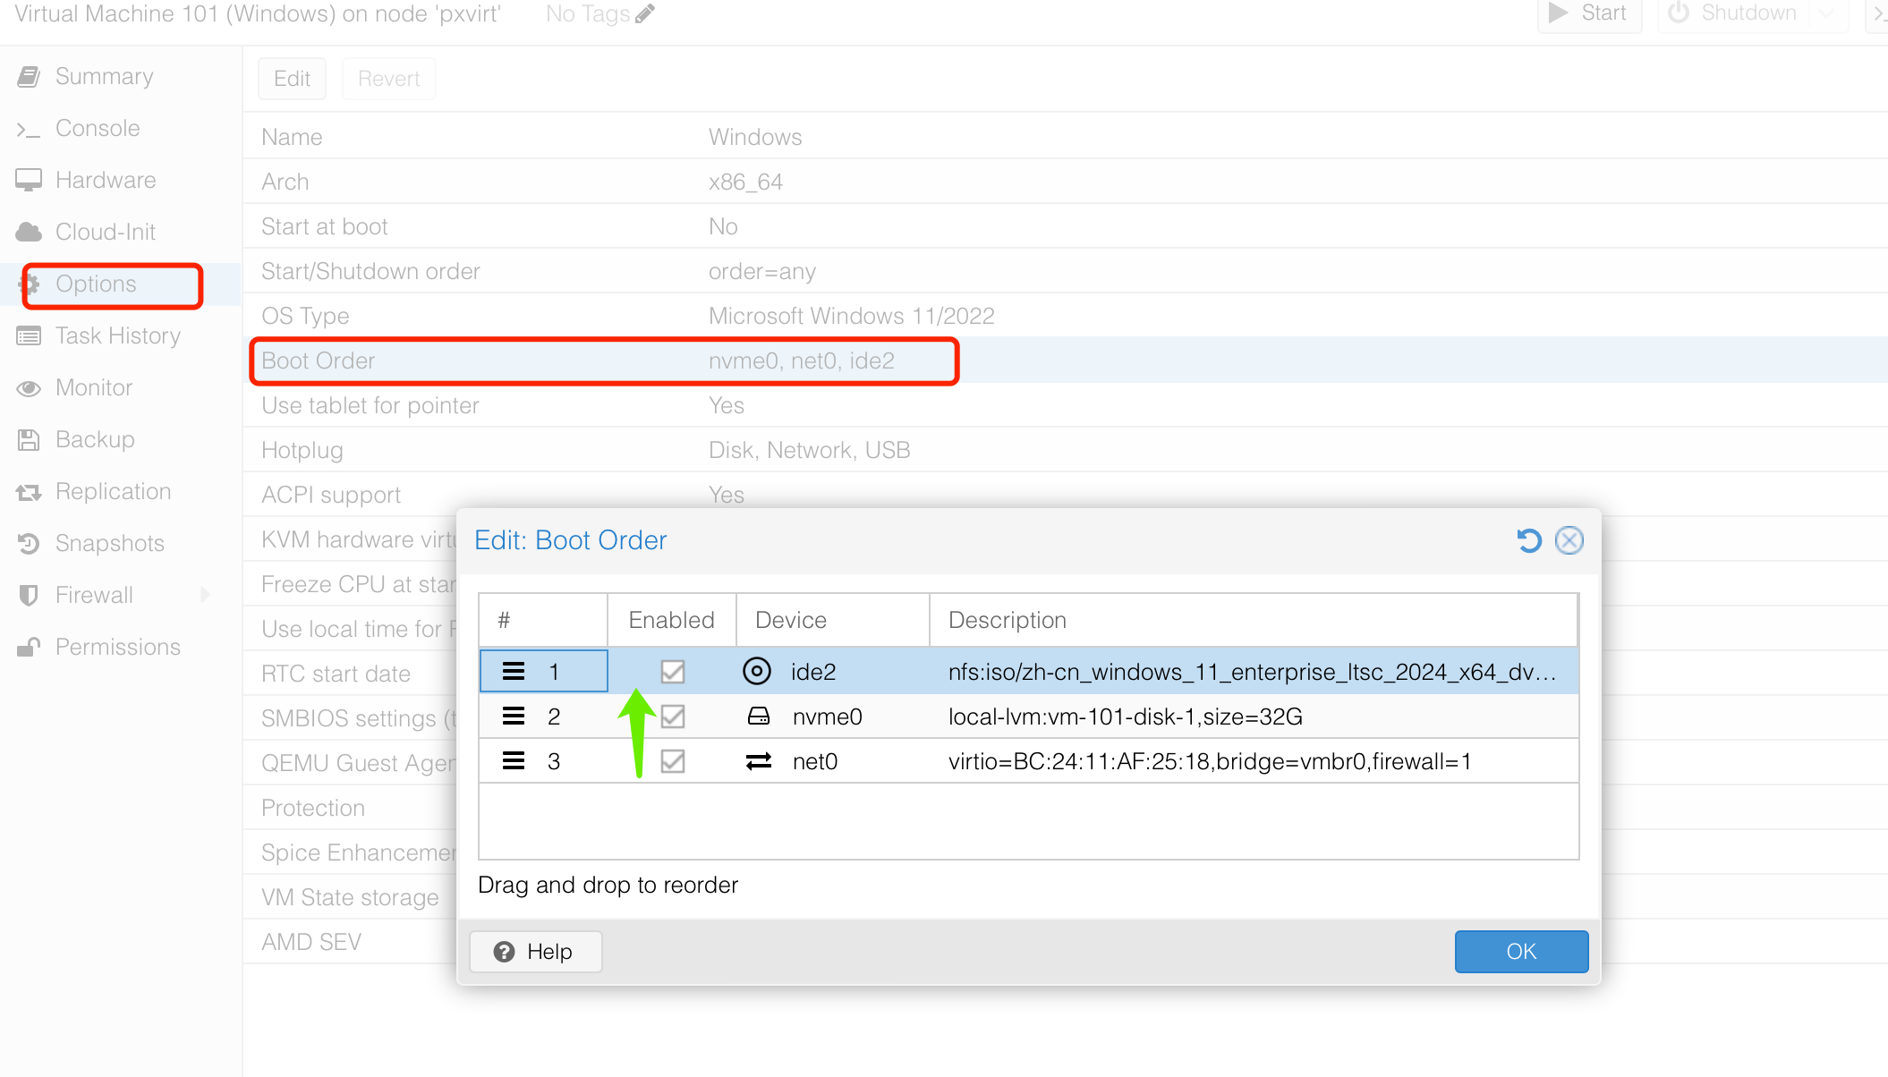Image resolution: width=1888 pixels, height=1077 pixels.
Task: Click the Console prompt icon
Action: point(29,130)
